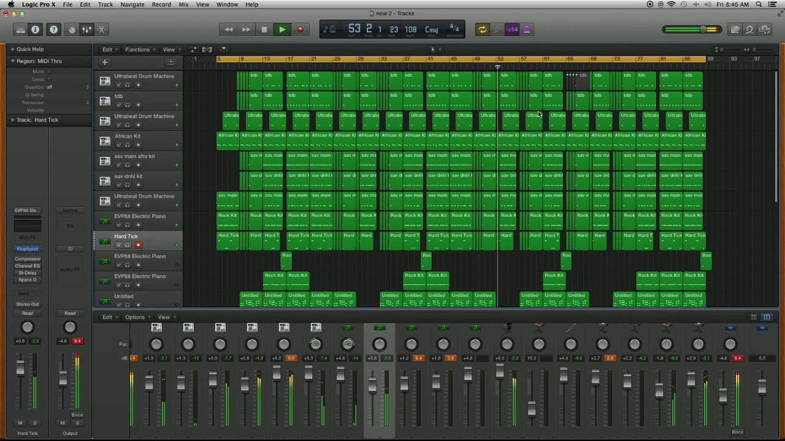Screen dimensions: 785x441
Task: Click the Klopfgeist instrument slot
Action: (27, 249)
